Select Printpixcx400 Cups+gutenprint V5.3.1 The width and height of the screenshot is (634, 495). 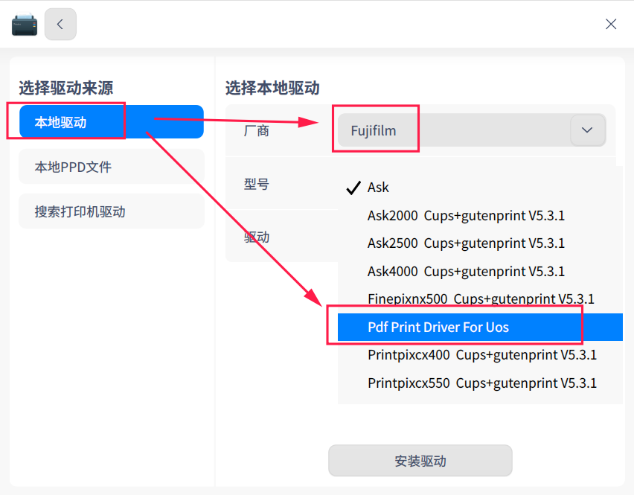tap(480, 355)
